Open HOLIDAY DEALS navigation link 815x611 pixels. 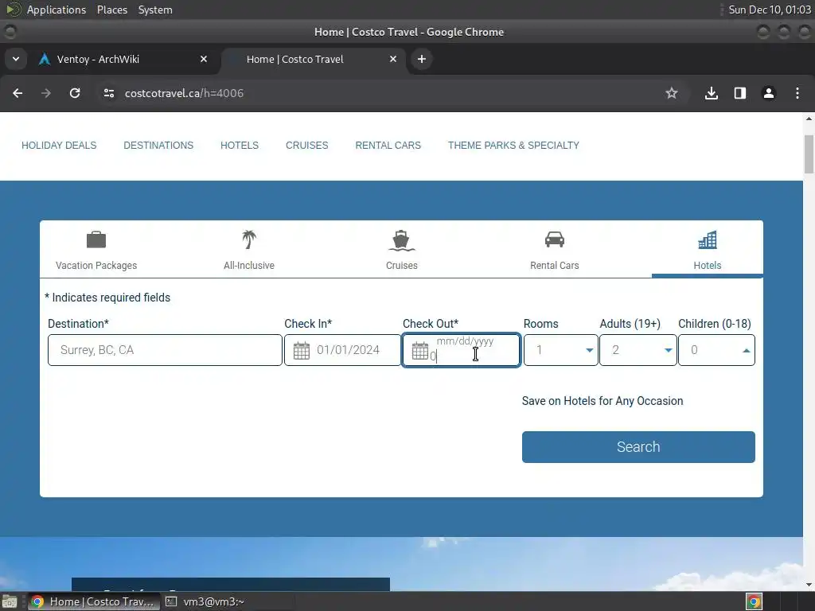pyautogui.click(x=59, y=146)
